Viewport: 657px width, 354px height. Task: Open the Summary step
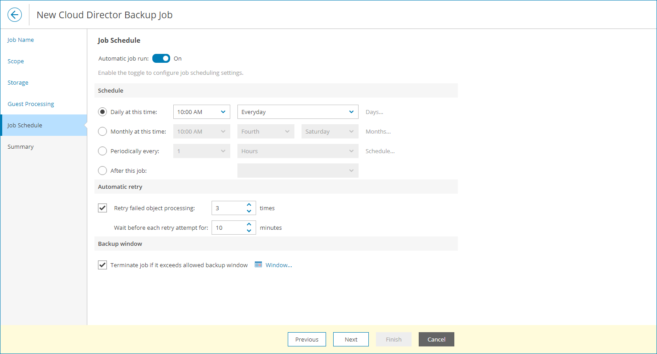(x=20, y=146)
